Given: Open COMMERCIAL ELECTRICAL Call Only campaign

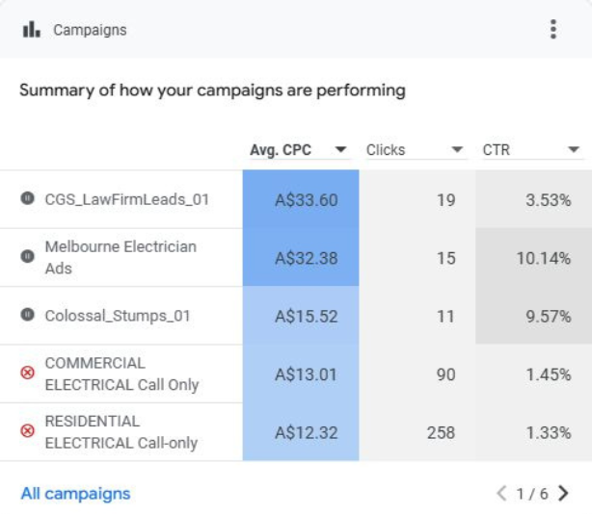Looking at the screenshot, I should pyautogui.click(x=121, y=373).
